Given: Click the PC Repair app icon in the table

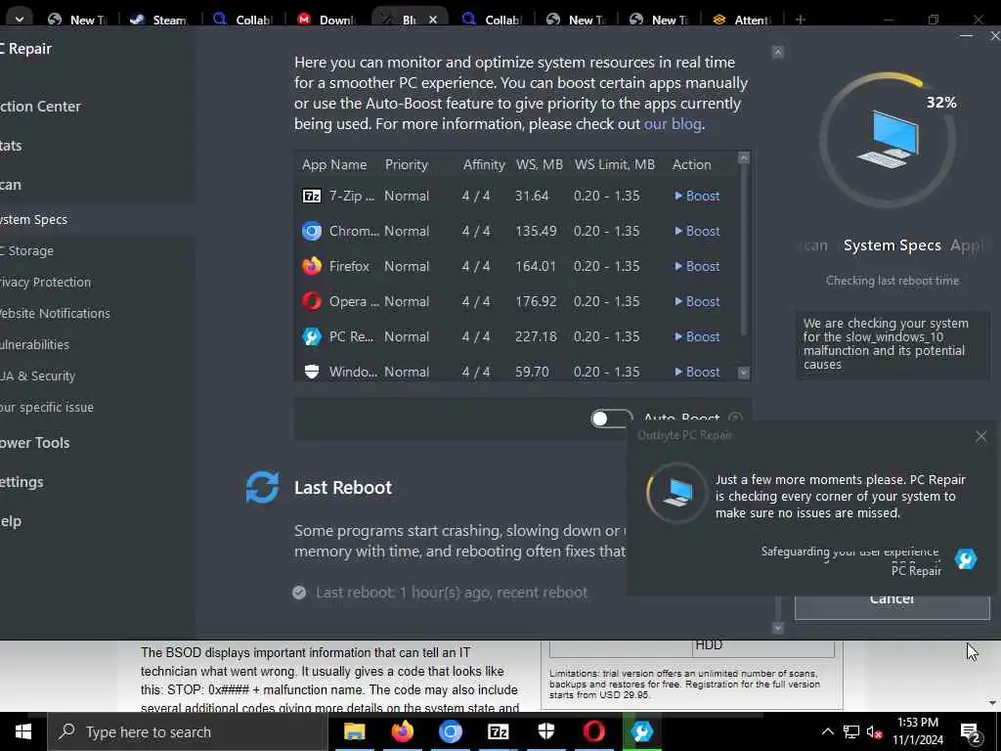Looking at the screenshot, I should [312, 336].
